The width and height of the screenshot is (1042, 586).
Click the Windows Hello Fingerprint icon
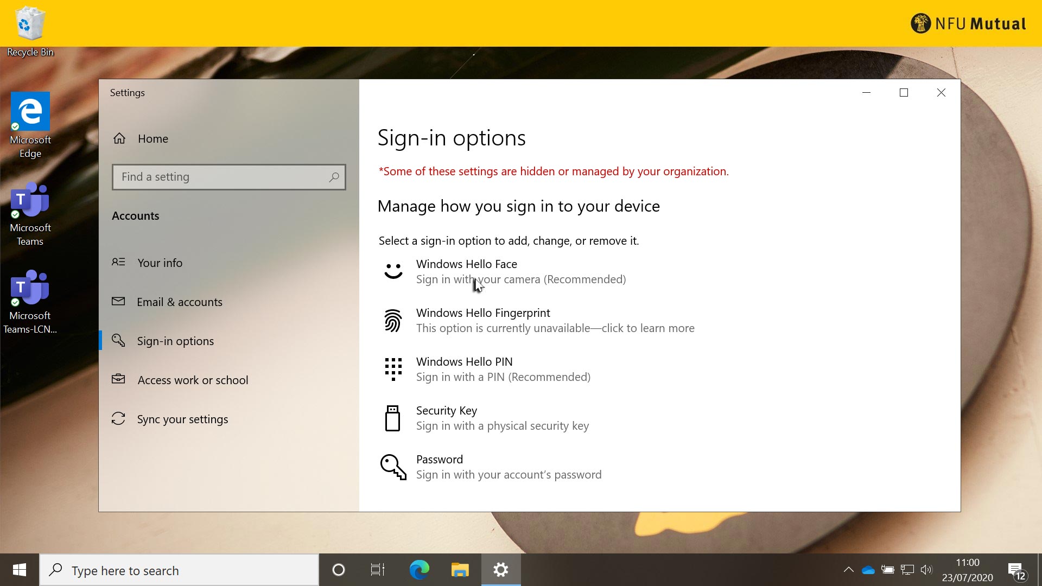click(x=393, y=320)
